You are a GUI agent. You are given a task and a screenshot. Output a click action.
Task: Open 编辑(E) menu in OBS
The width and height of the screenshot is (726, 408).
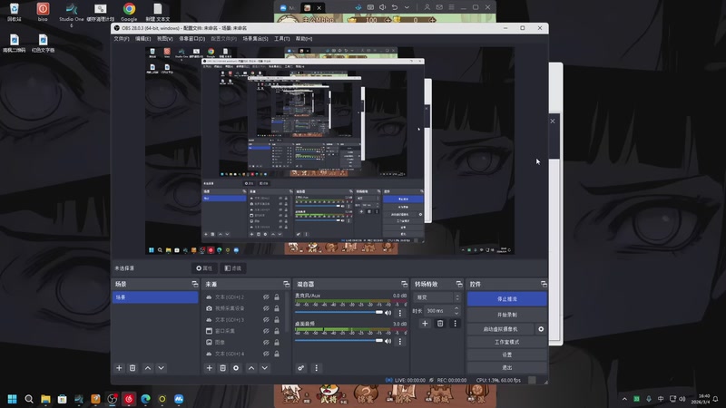[x=143, y=39]
